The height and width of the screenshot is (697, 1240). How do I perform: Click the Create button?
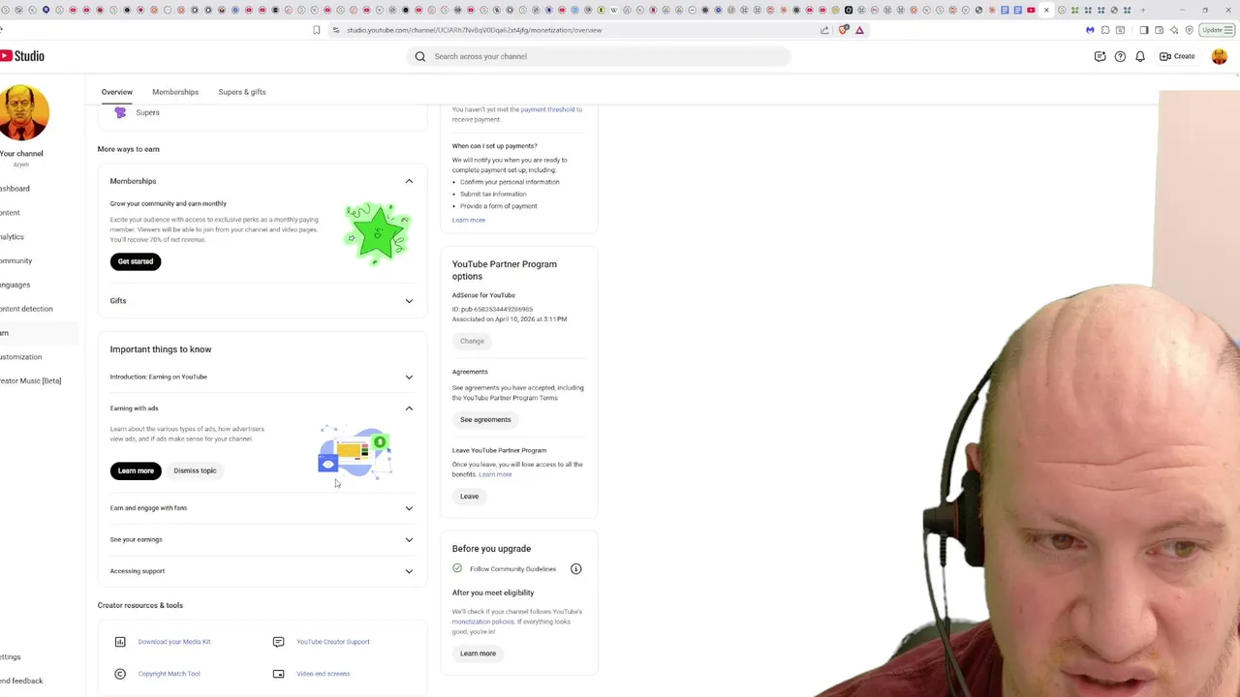(x=1178, y=56)
